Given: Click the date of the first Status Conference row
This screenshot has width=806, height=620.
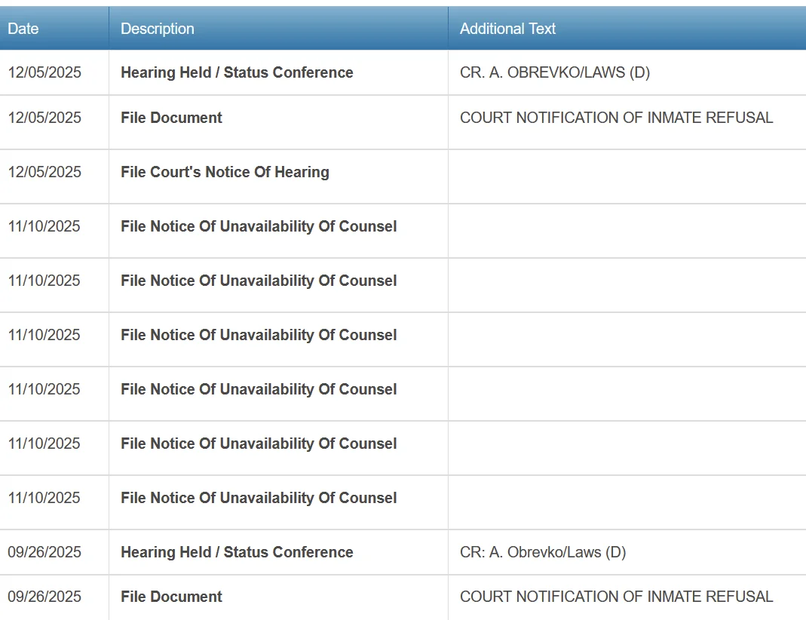Looking at the screenshot, I should (x=44, y=72).
